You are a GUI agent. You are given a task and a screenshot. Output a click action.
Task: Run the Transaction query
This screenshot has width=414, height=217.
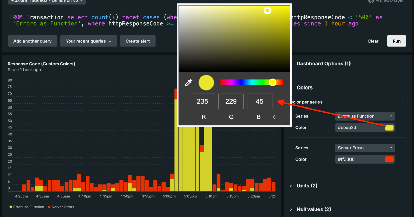click(x=396, y=41)
